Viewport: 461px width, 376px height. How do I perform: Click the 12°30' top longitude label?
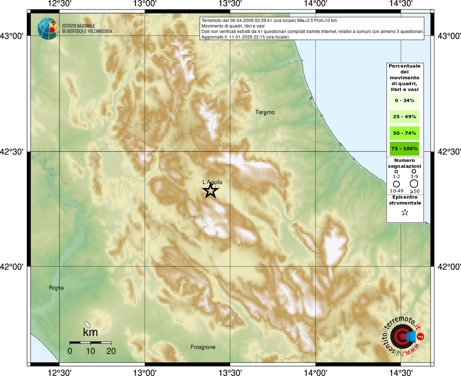[60, 4]
